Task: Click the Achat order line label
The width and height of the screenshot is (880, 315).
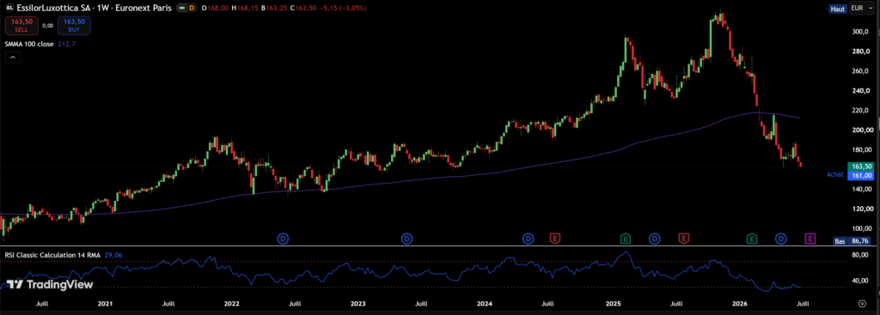Action: click(835, 175)
